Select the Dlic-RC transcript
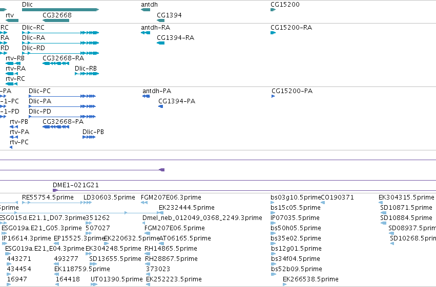Screen dimensions: 436x287 point(60,33)
